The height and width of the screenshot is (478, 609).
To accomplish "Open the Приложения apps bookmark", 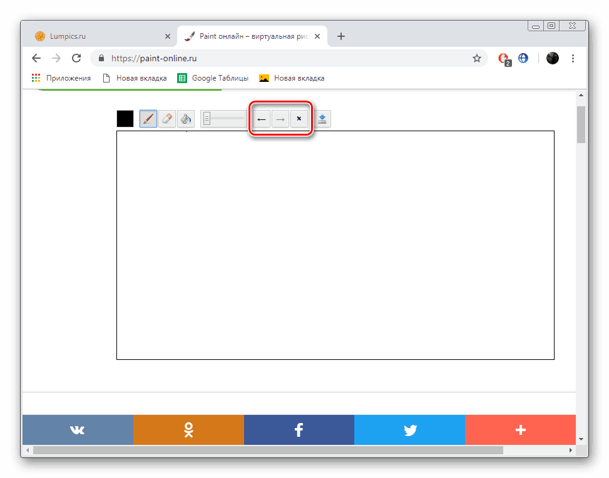I will coord(61,78).
